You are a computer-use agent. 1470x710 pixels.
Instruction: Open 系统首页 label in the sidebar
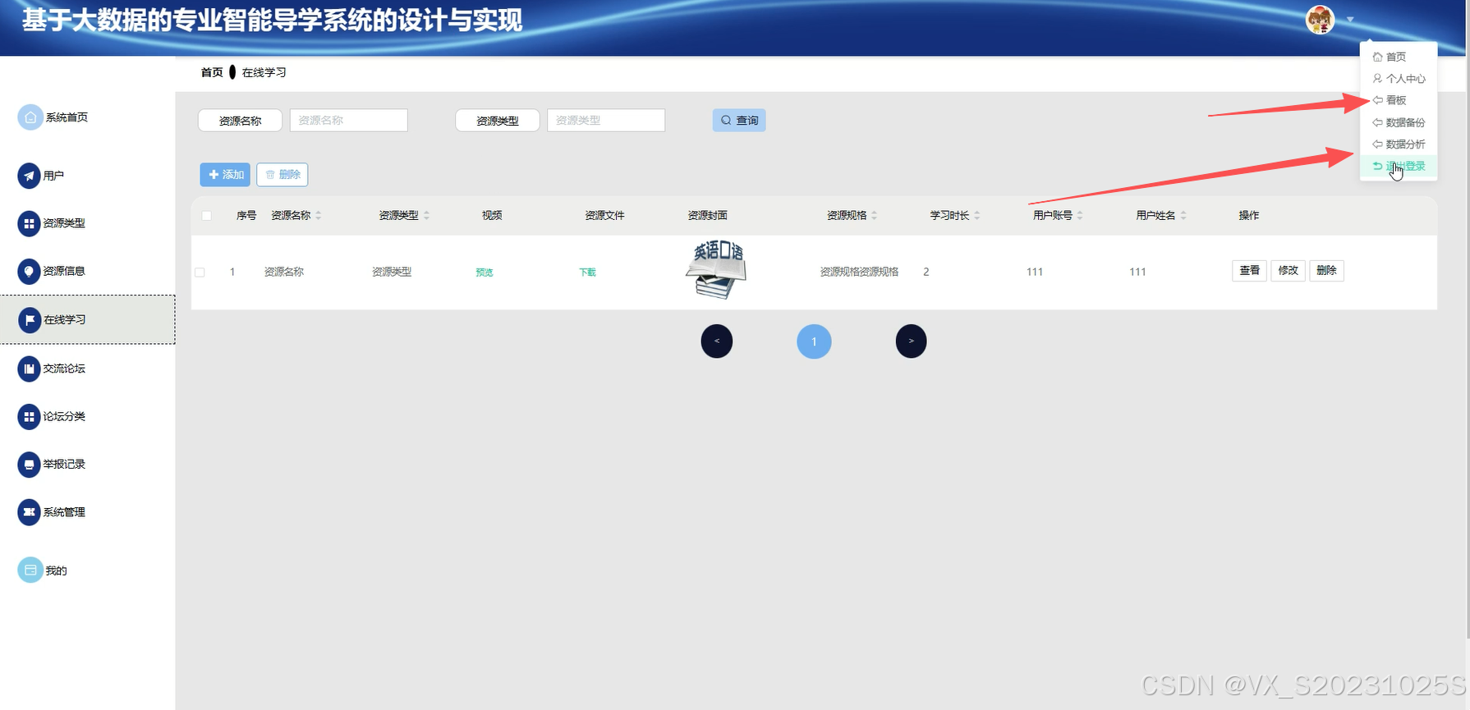click(67, 117)
